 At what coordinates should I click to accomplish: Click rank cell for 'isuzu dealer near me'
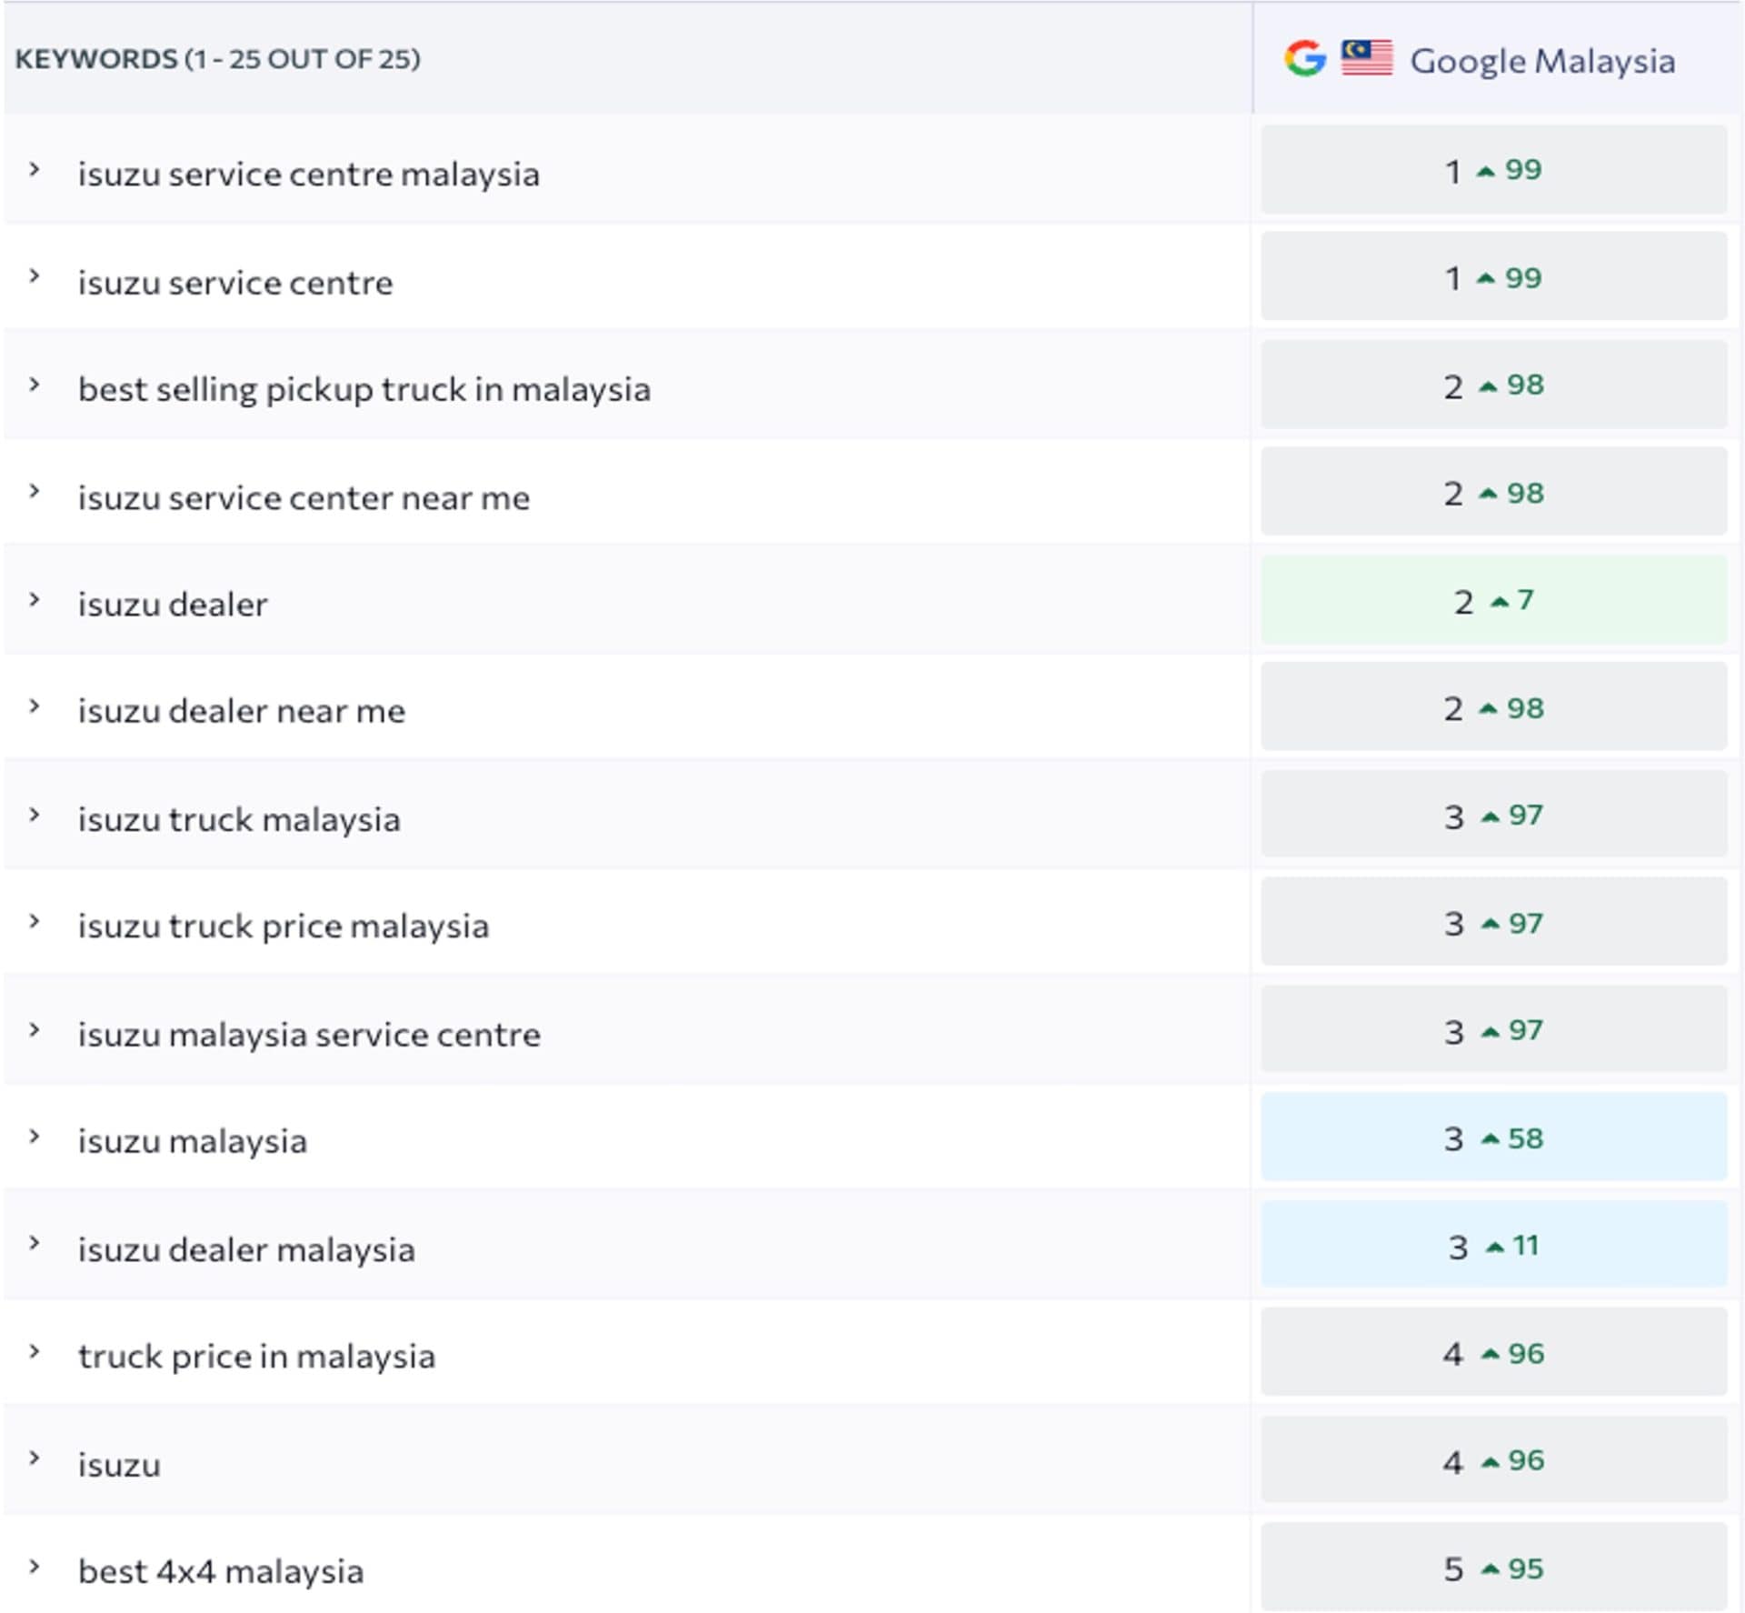click(1493, 708)
